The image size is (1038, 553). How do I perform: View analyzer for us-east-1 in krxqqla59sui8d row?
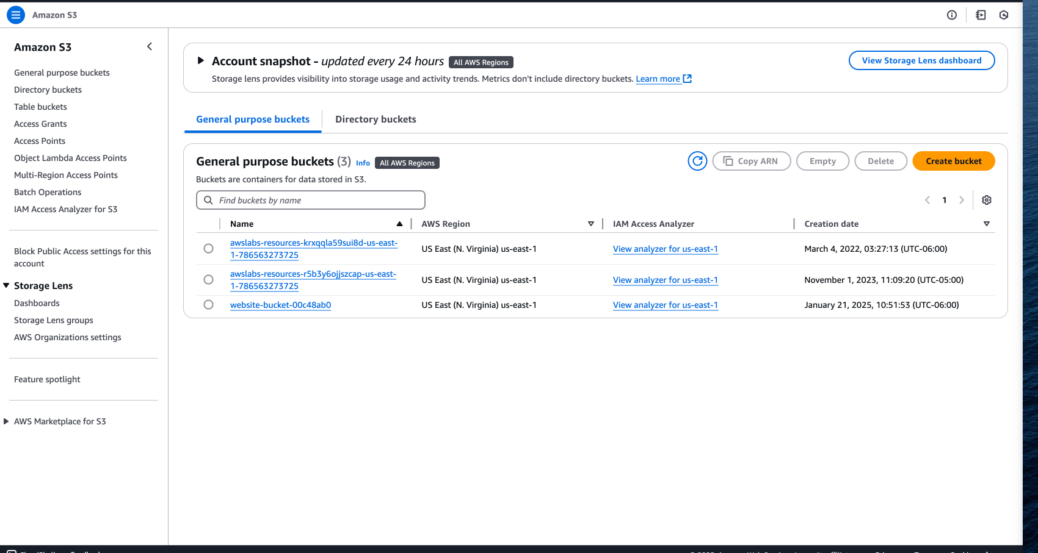tap(666, 249)
